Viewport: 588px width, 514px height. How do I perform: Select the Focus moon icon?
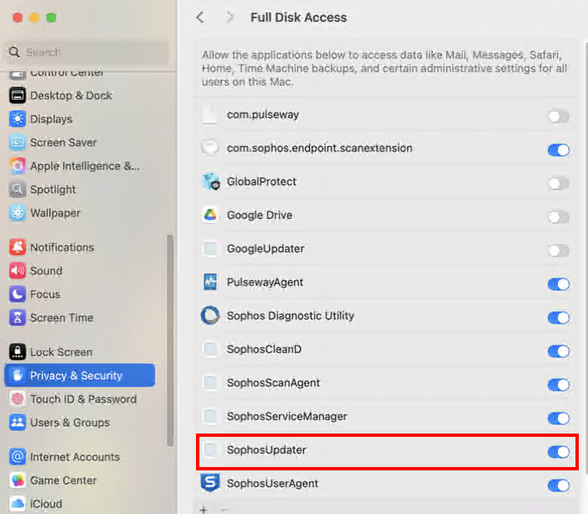[x=18, y=294]
